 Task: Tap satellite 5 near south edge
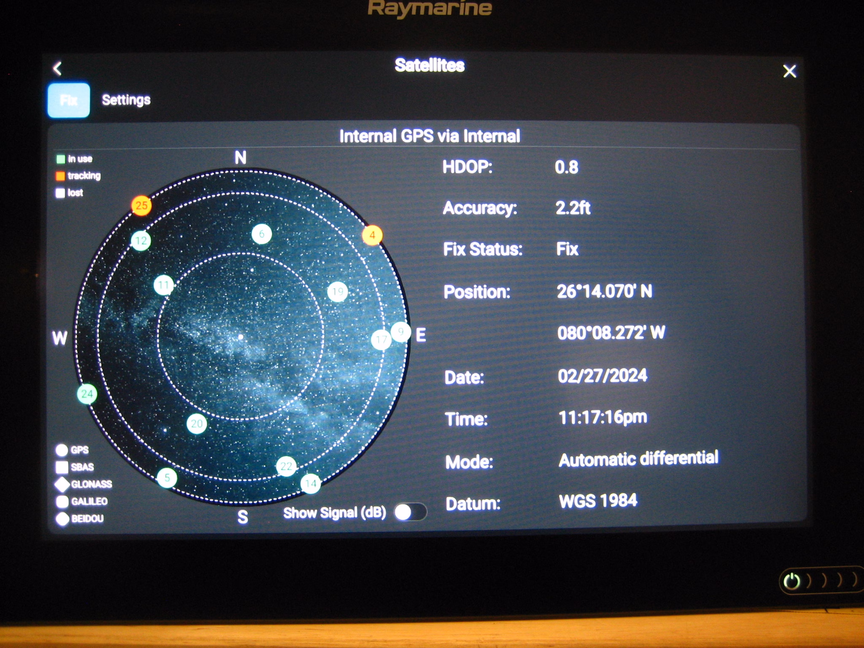167,478
